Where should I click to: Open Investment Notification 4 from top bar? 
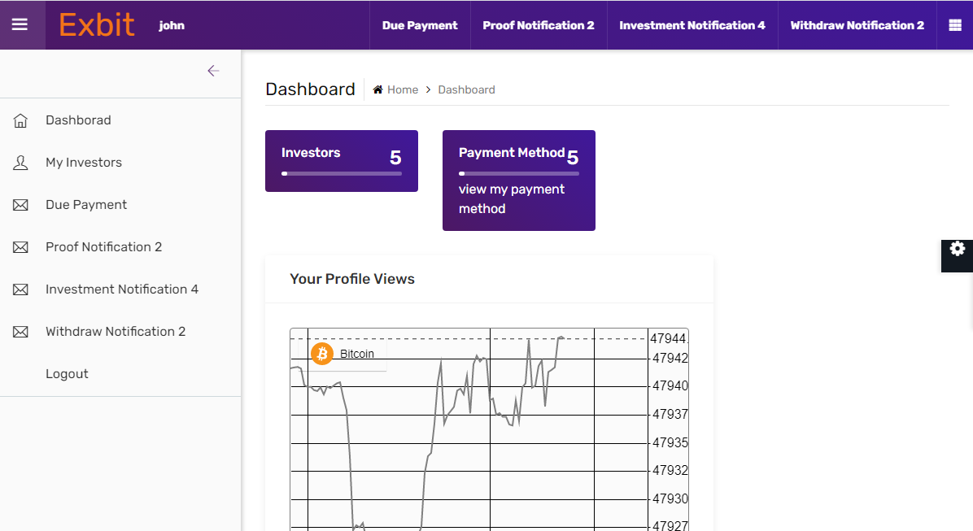692,25
